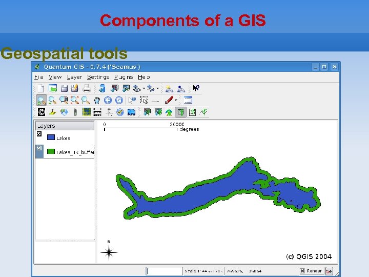Select the Lakes_10_buffer layer name
Image resolution: width=369 pixels, height=277 pixels.
tap(75, 152)
